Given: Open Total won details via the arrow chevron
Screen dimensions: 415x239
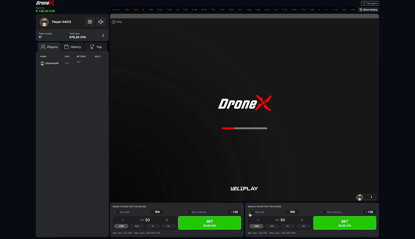Looking at the screenshot, I should (103, 35).
